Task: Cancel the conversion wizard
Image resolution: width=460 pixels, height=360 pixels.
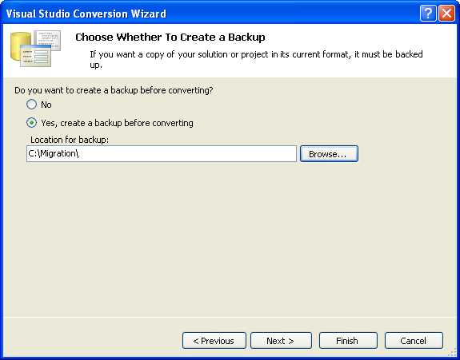Action: 414,340
